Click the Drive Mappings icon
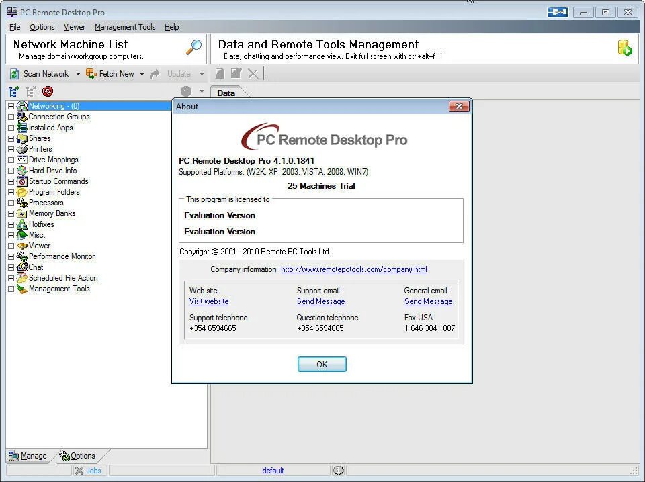The width and height of the screenshot is (645, 482). pos(21,159)
